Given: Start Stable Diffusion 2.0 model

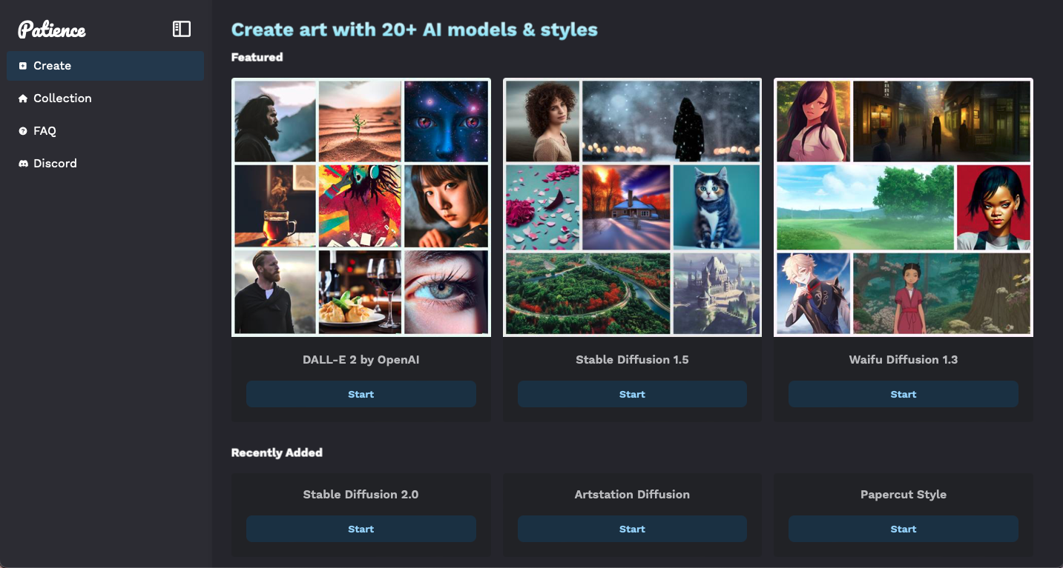Looking at the screenshot, I should tap(361, 529).
